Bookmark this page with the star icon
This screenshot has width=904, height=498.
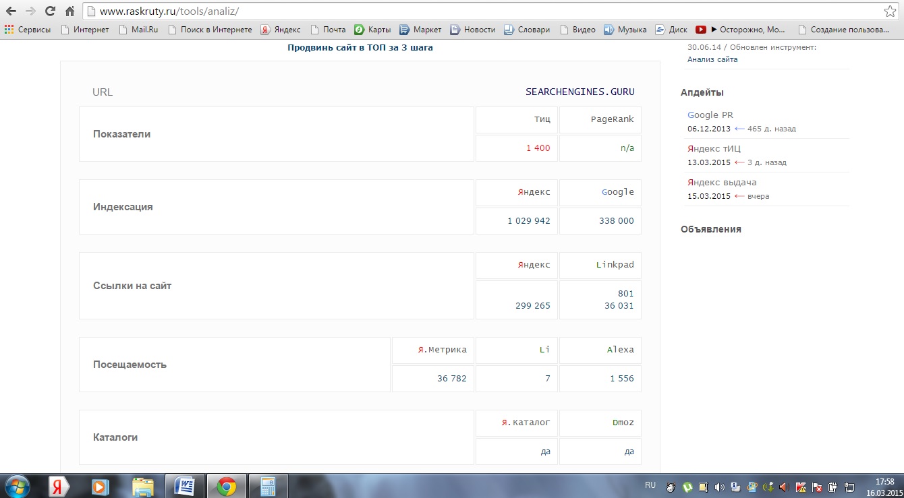tap(890, 11)
